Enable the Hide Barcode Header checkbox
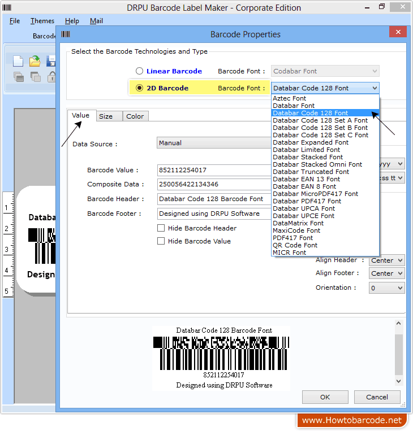413x431 pixels. coord(161,228)
